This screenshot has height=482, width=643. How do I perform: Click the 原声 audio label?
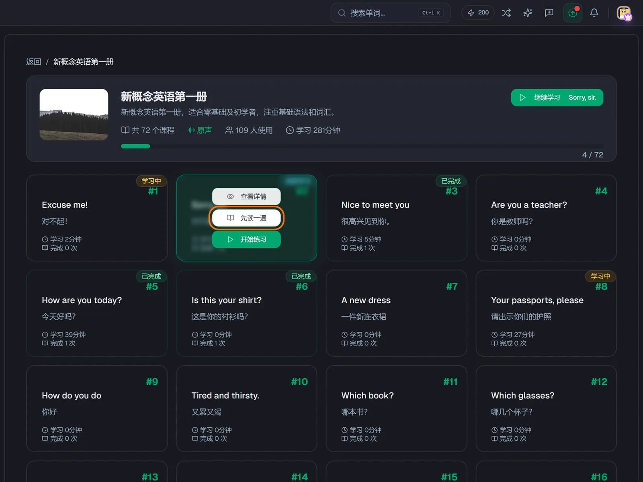tap(200, 130)
